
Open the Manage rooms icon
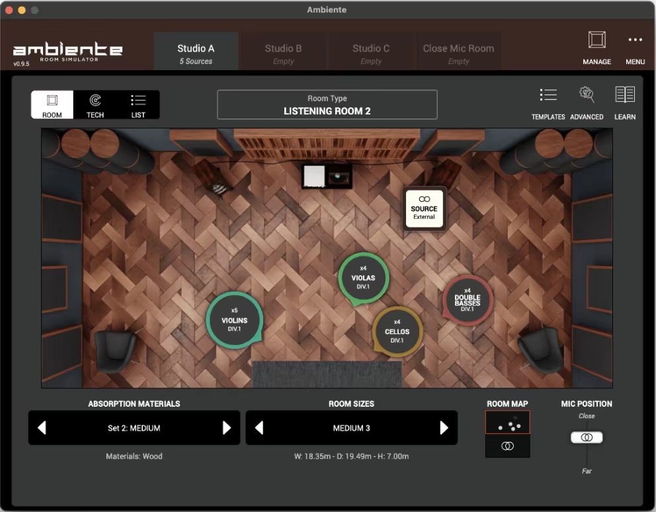[x=596, y=41]
